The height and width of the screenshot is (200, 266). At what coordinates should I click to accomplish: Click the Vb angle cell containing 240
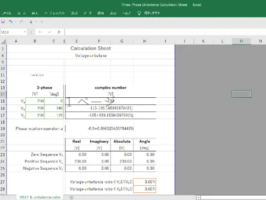[x=54, y=108]
